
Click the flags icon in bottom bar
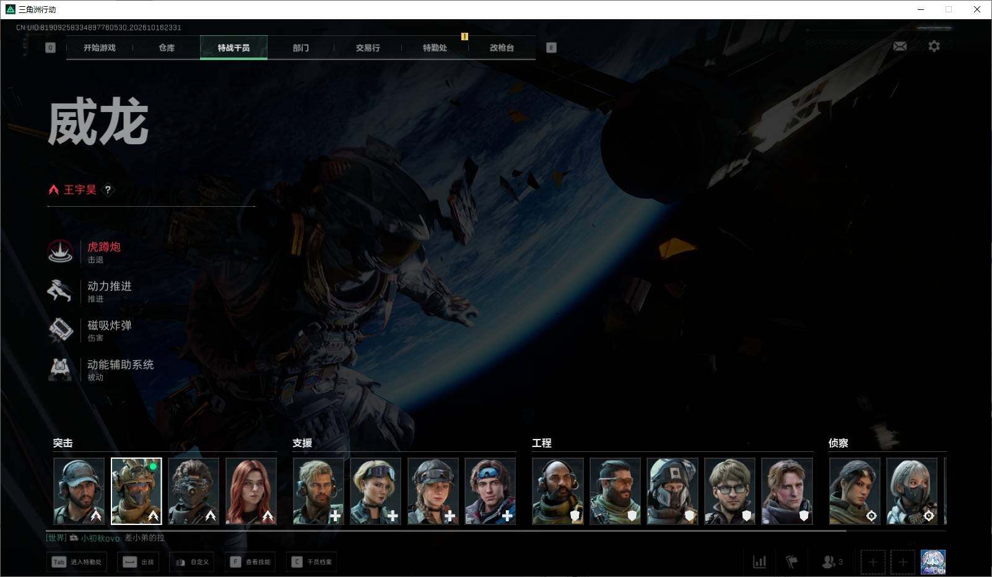[791, 562]
